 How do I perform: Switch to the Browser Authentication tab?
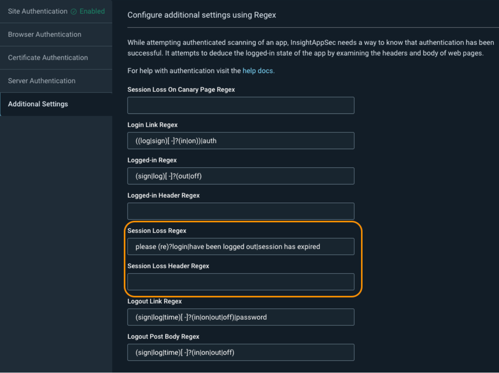(x=45, y=34)
